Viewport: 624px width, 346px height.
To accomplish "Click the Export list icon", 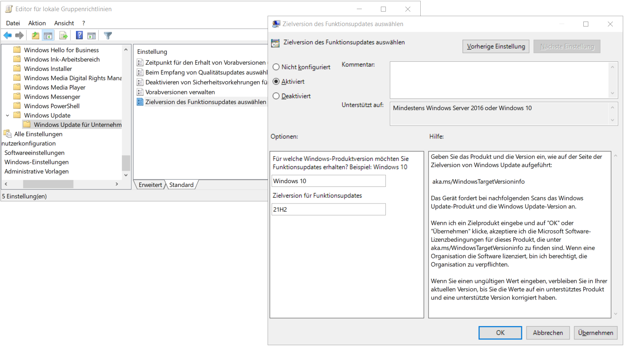I will (x=63, y=36).
